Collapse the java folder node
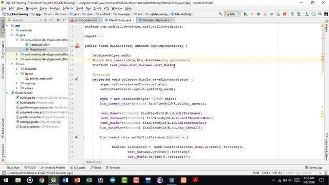This screenshot has height=185, width=329. point(12,35)
